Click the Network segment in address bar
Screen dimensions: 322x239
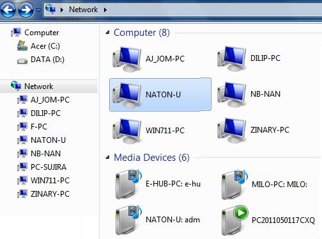[x=83, y=10]
